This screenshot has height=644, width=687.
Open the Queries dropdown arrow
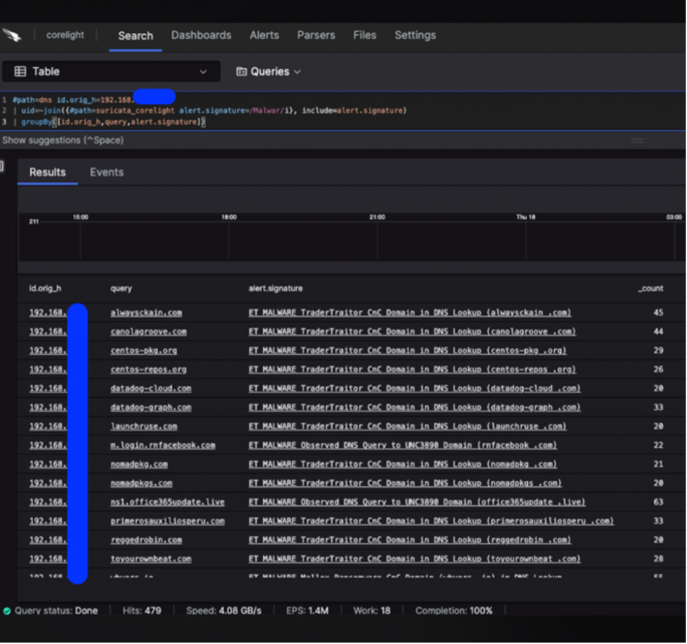click(x=297, y=72)
